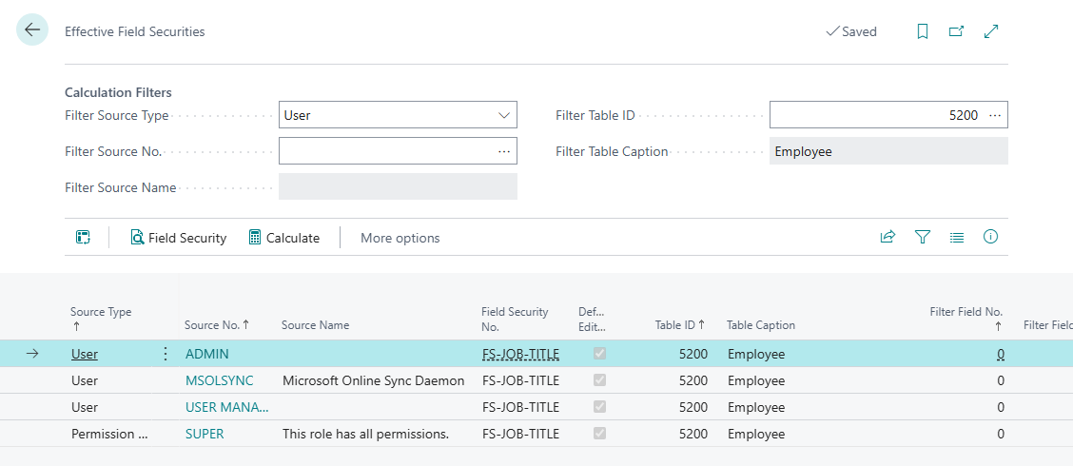Screen dimensions: 1073x466
Task: Click Table ID 5200 in MSOLSYNC row
Action: point(693,380)
